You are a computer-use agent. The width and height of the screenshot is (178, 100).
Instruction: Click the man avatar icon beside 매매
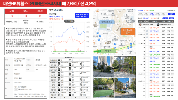click(158, 24)
